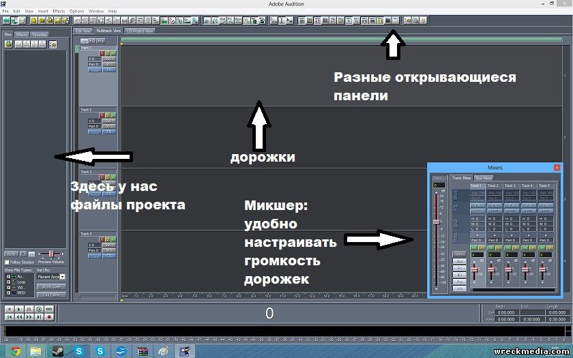This screenshot has height=358, width=573.
Task: Open the Insert menu
Action: point(43,12)
